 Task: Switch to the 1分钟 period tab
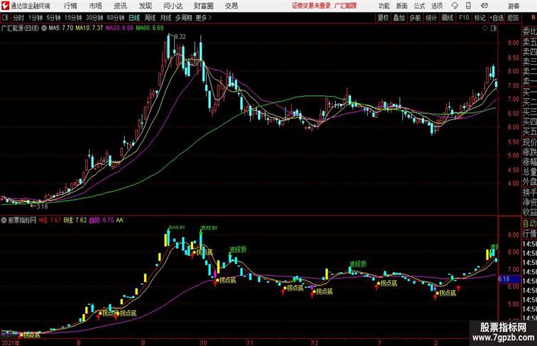coord(35,18)
